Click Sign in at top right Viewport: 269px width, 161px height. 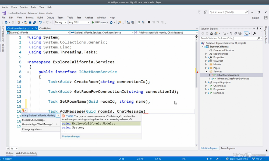(256, 18)
